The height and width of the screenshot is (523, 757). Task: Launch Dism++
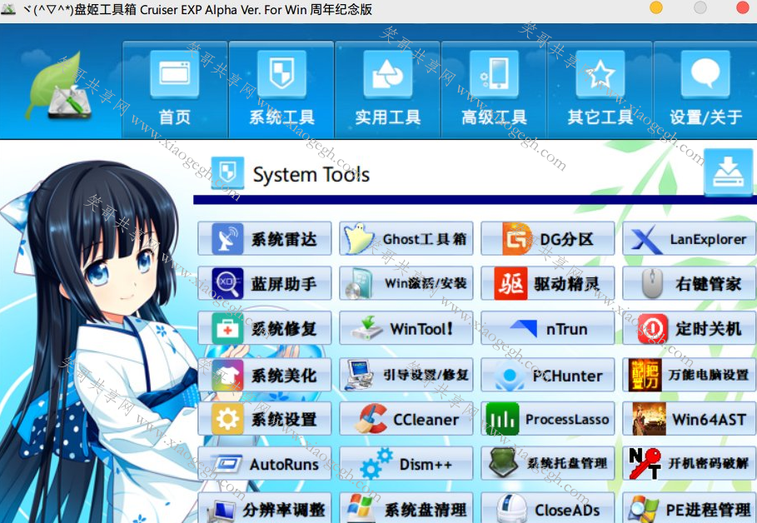tap(406, 464)
